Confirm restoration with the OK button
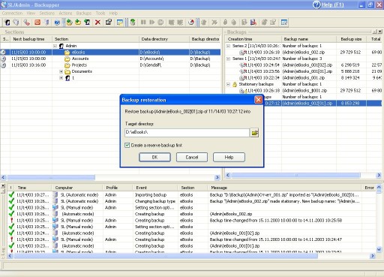Image resolution: width=384 pixels, height=277 pixels. tap(154, 157)
